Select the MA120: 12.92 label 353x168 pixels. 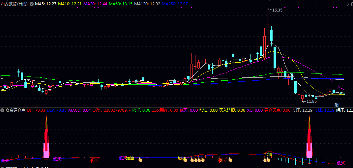point(147,4)
